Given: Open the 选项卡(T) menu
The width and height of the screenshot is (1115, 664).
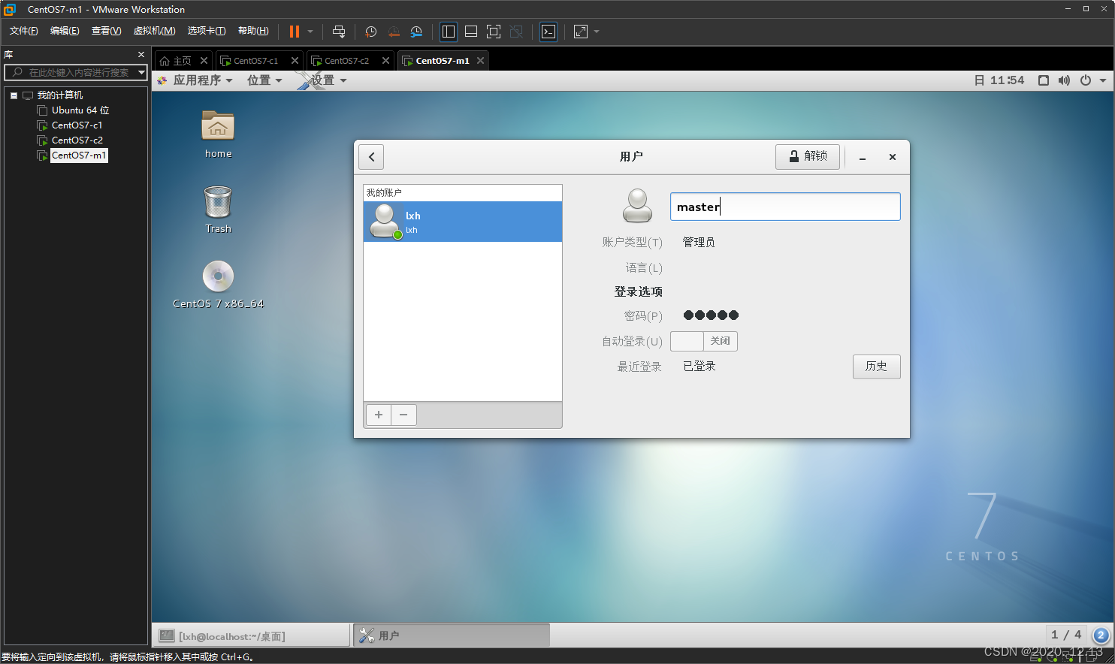Looking at the screenshot, I should pos(207,31).
